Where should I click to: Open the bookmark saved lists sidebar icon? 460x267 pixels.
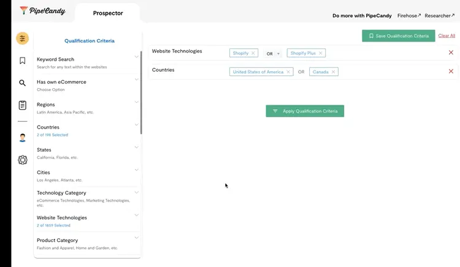(x=23, y=61)
